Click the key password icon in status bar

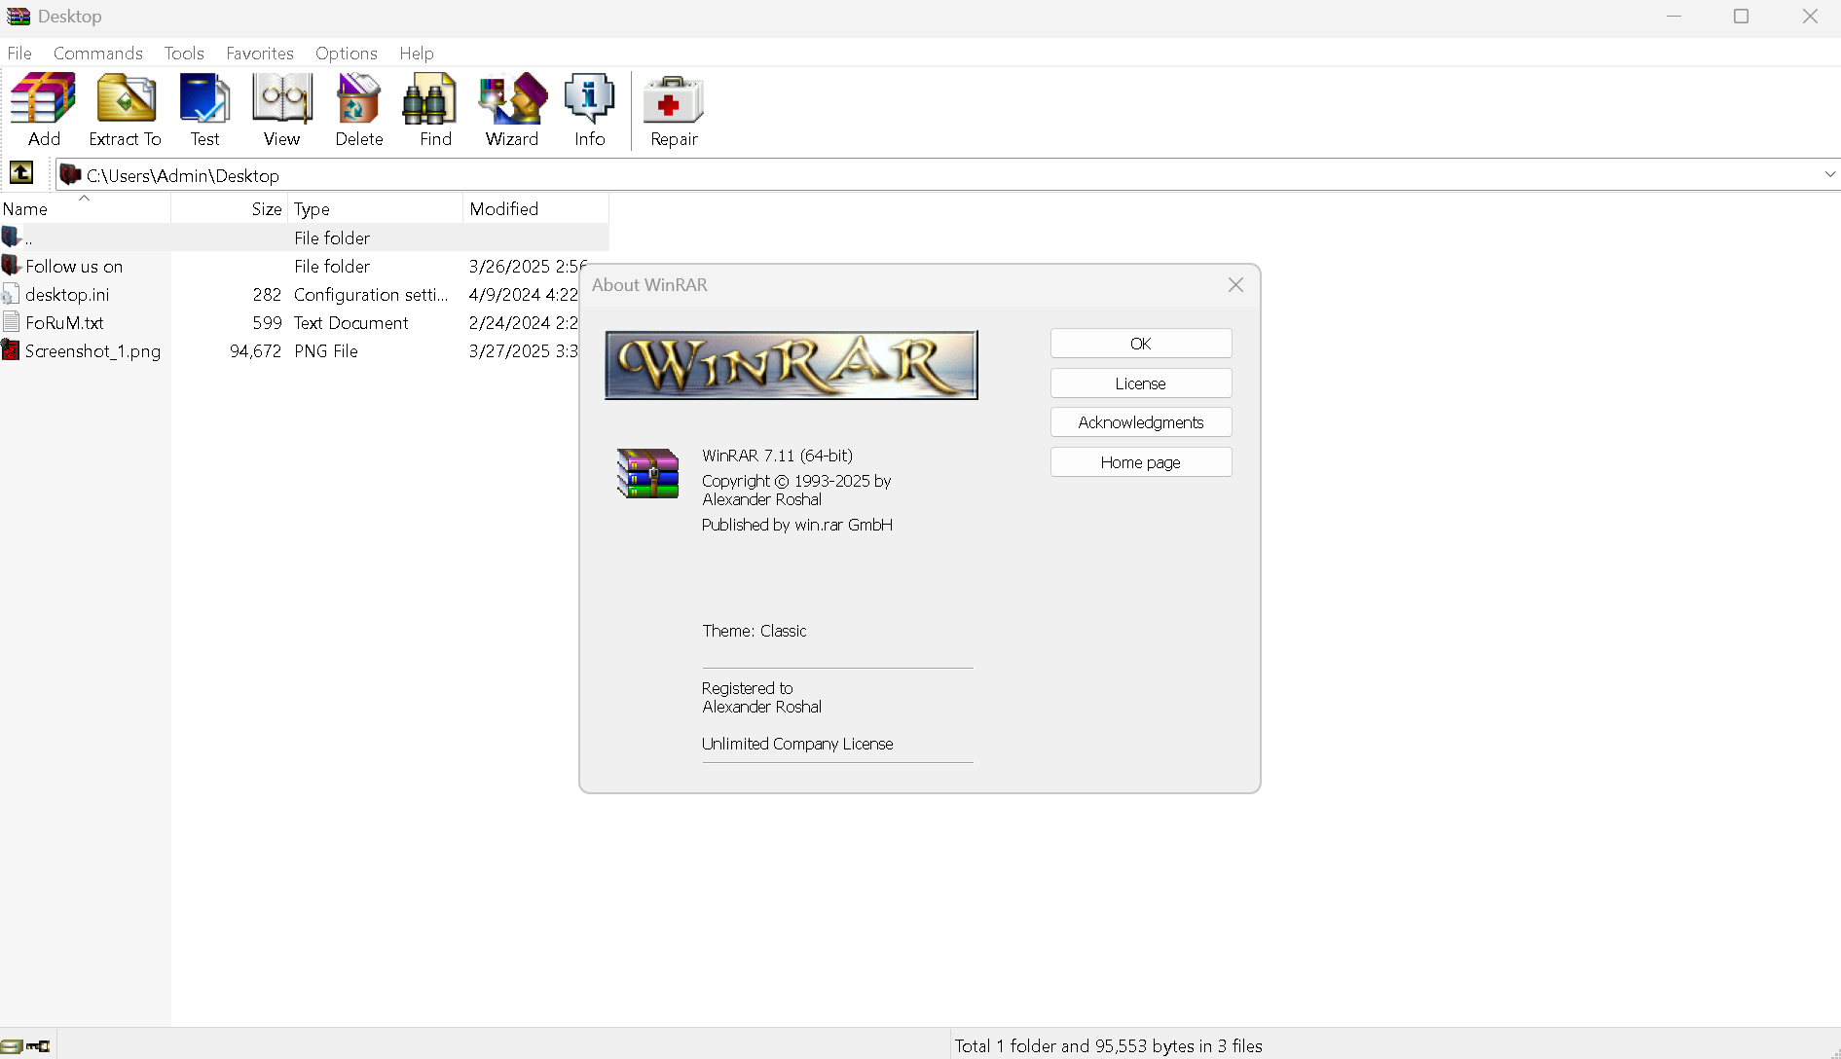click(38, 1045)
